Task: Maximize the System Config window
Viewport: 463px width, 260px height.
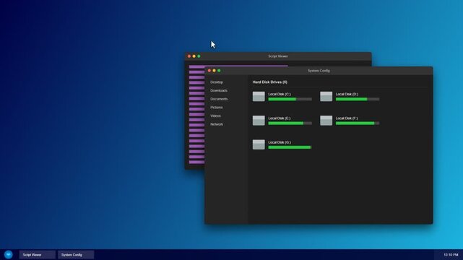Action: tap(219, 71)
